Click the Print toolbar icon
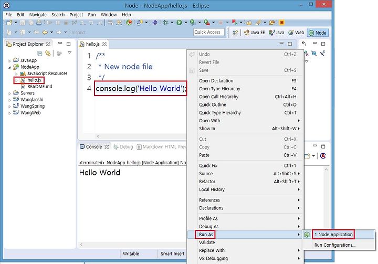378x264 pixels. click(39, 23)
